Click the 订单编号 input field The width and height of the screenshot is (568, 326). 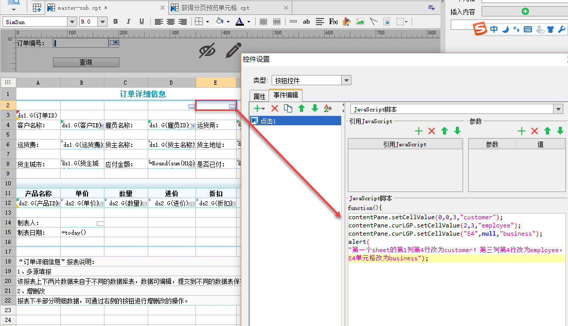coord(81,43)
